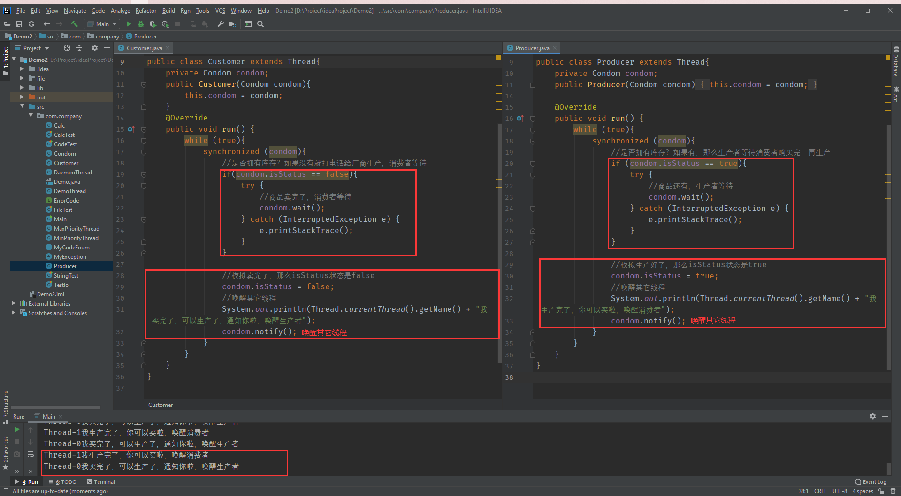
Task: Open Run panel gear settings
Action: 873,416
